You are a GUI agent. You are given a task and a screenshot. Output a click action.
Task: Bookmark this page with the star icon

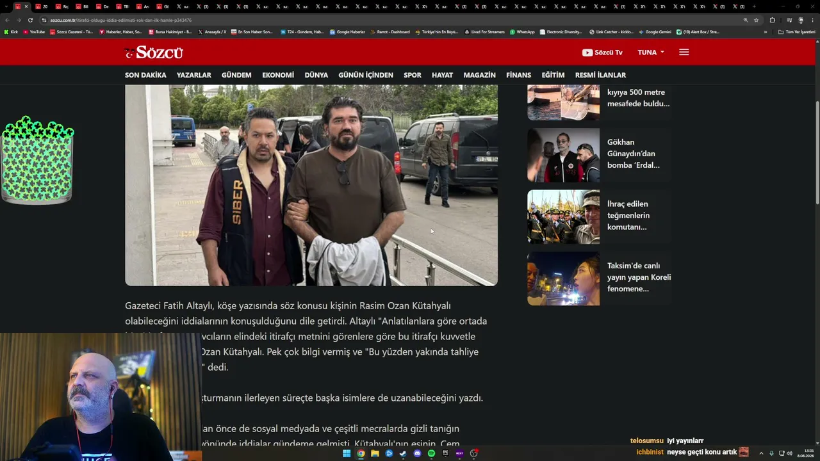pyautogui.click(x=756, y=20)
